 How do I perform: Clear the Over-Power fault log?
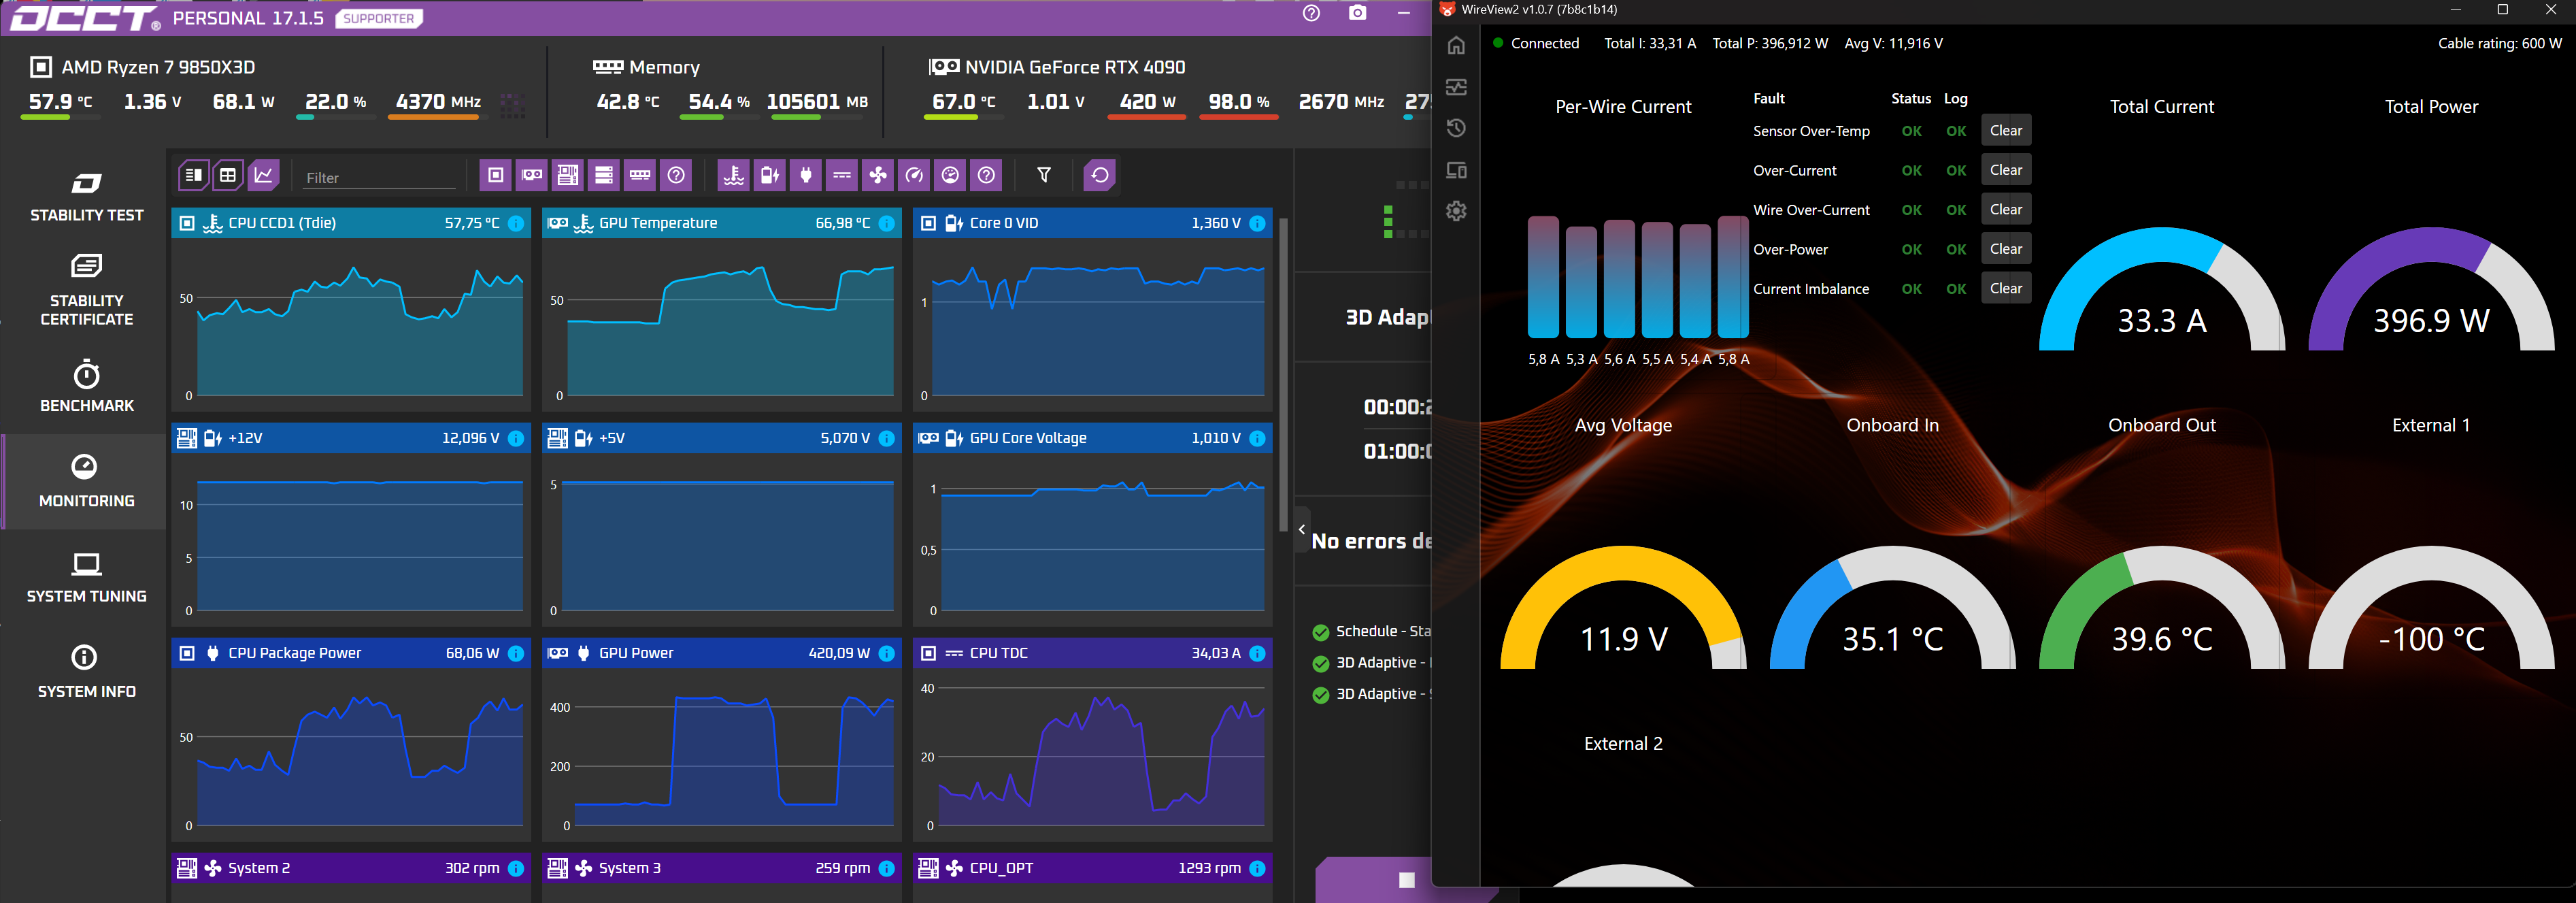click(2005, 249)
